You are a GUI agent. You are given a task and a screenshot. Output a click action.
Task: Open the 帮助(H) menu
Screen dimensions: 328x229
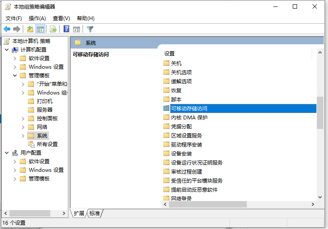click(86, 18)
